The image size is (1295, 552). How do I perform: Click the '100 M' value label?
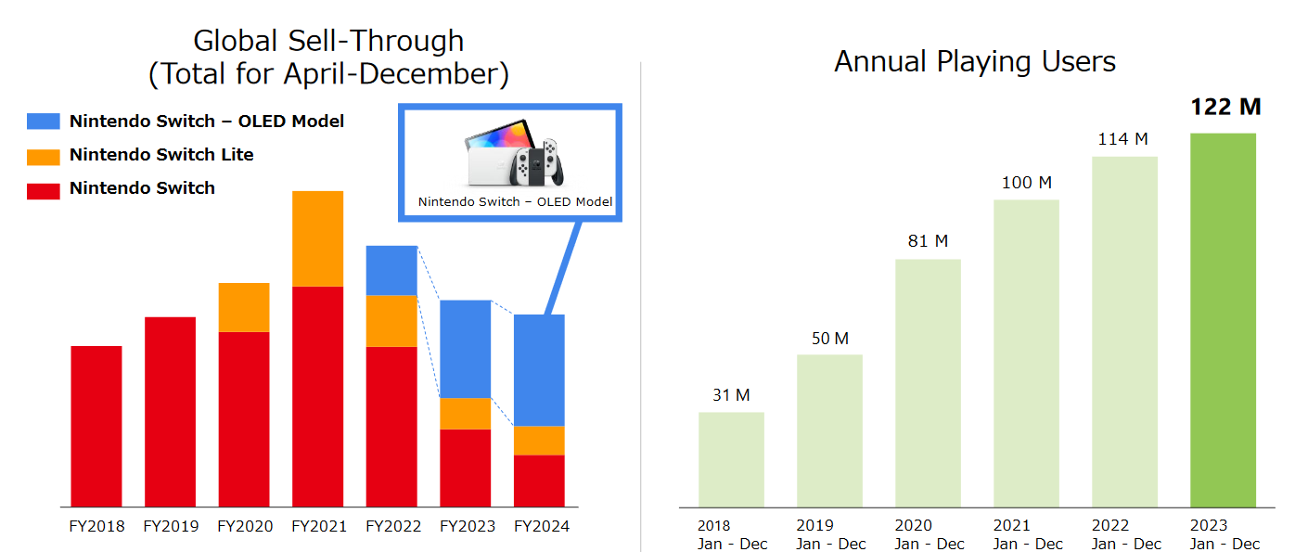coord(1027,183)
